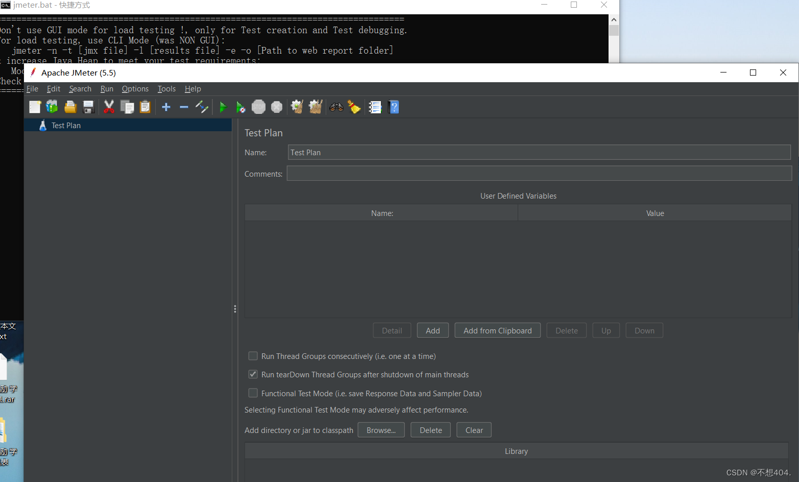This screenshot has width=799, height=482.
Task: Click the Value column header
Action: pyautogui.click(x=655, y=213)
